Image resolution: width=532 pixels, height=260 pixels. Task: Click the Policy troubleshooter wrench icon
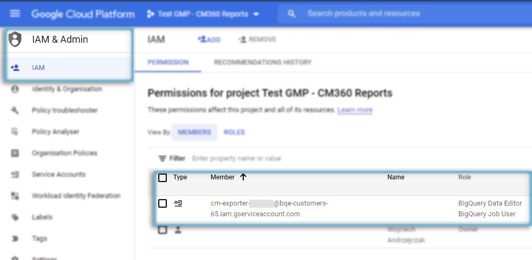[15, 111]
